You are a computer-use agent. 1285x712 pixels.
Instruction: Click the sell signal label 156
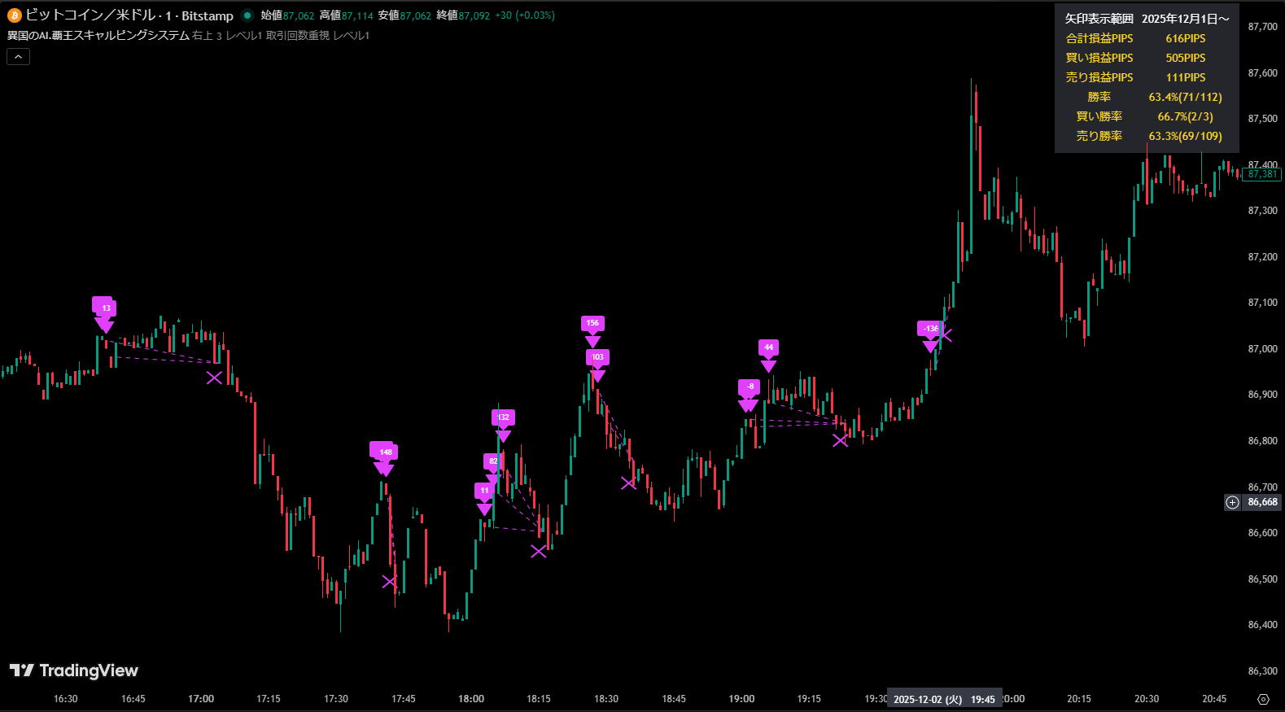[x=592, y=323]
